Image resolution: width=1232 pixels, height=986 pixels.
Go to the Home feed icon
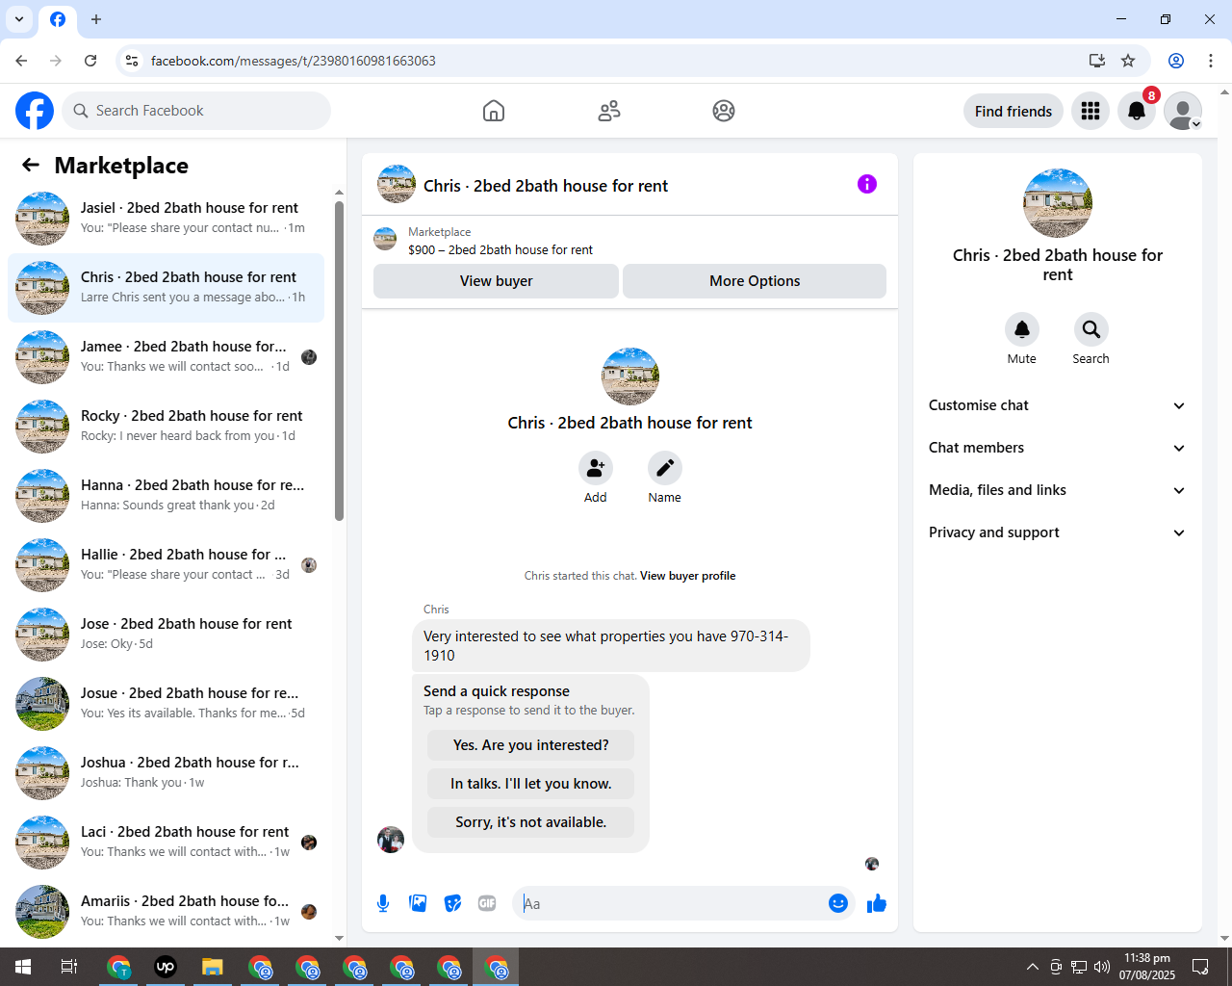pos(494,111)
